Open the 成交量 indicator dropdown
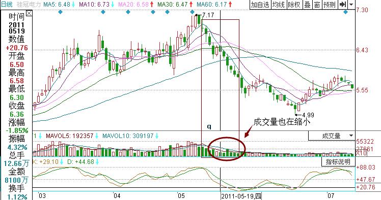This screenshot has width=381, height=200. point(332,136)
